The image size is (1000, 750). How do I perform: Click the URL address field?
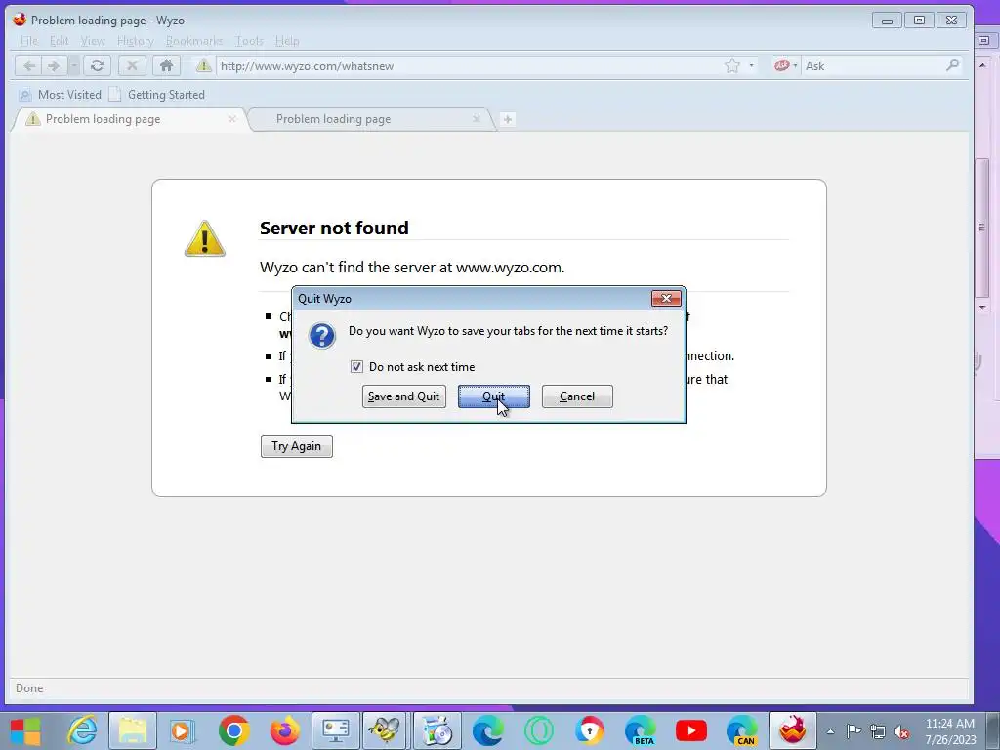coord(469,65)
